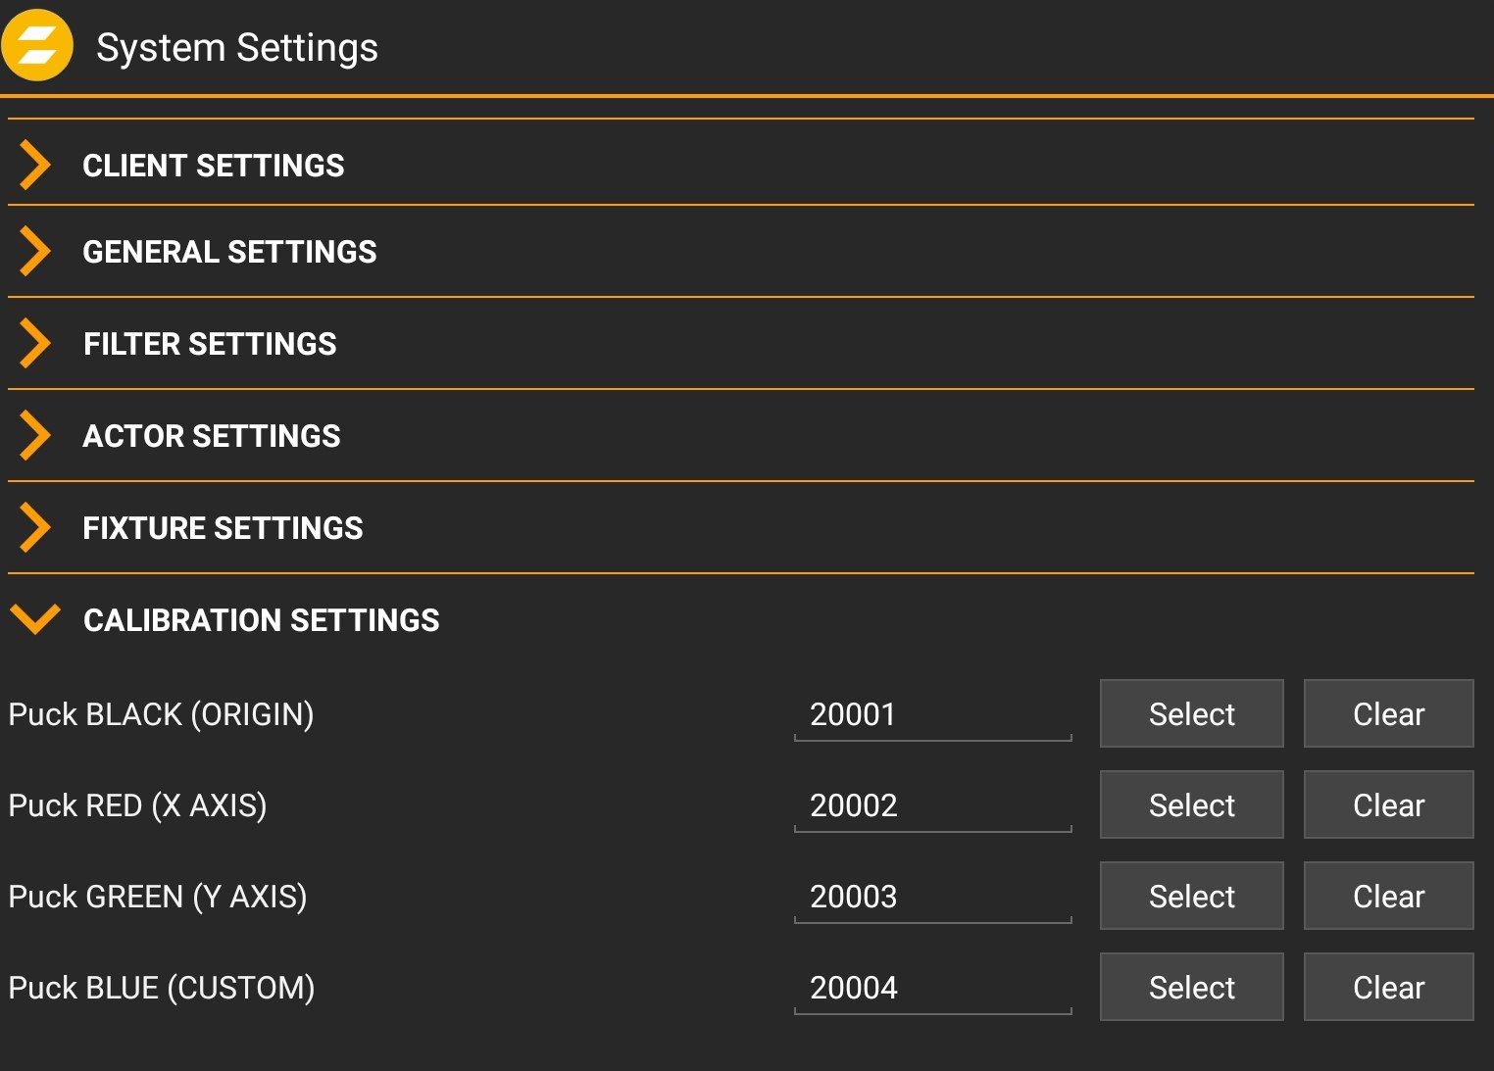This screenshot has width=1494, height=1071.
Task: Expand the Filter Settings section chevron
Action: click(x=35, y=343)
